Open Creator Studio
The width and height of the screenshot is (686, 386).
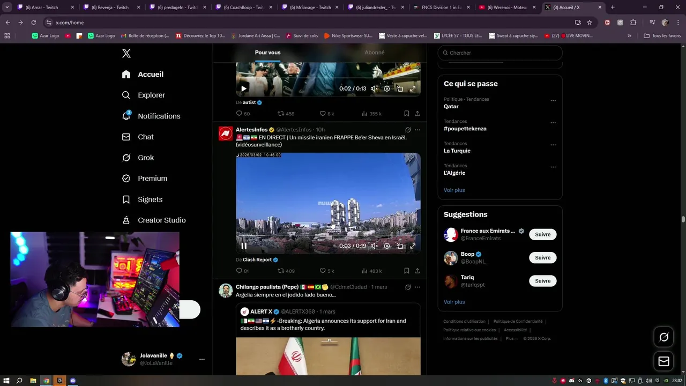point(154,220)
